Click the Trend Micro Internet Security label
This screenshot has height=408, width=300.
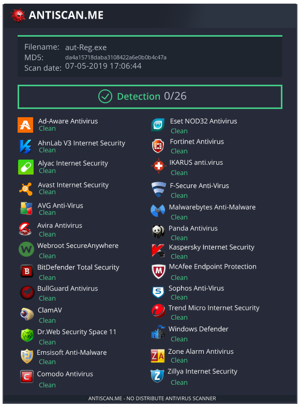click(x=214, y=308)
